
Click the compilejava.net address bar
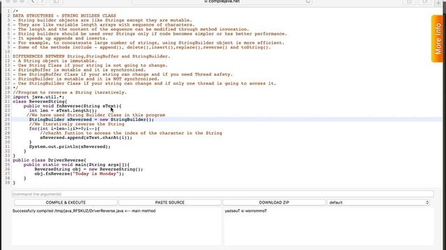[222, 1]
